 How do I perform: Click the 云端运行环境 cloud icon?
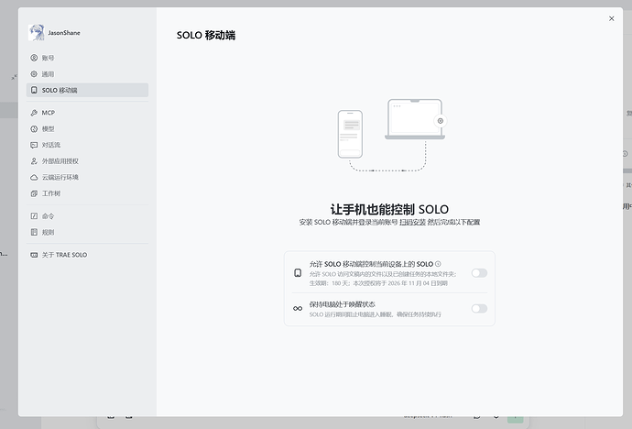point(34,177)
